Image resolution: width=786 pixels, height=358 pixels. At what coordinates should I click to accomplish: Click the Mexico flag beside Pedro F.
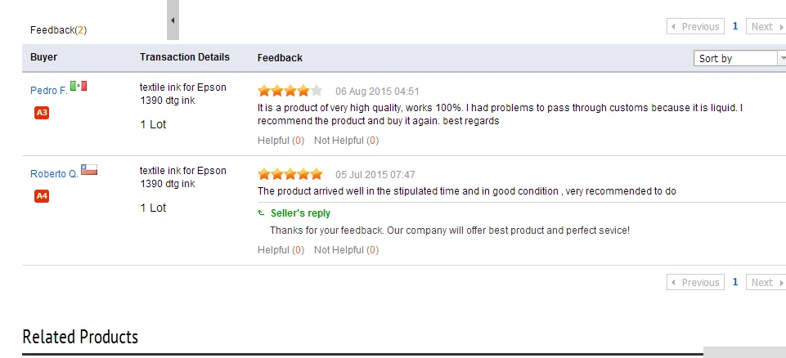click(x=79, y=86)
